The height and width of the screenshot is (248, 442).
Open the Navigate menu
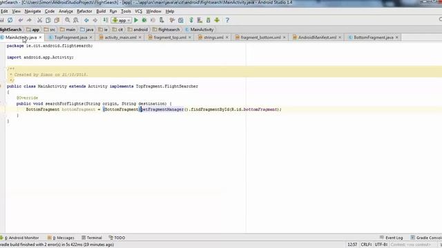click(32, 11)
